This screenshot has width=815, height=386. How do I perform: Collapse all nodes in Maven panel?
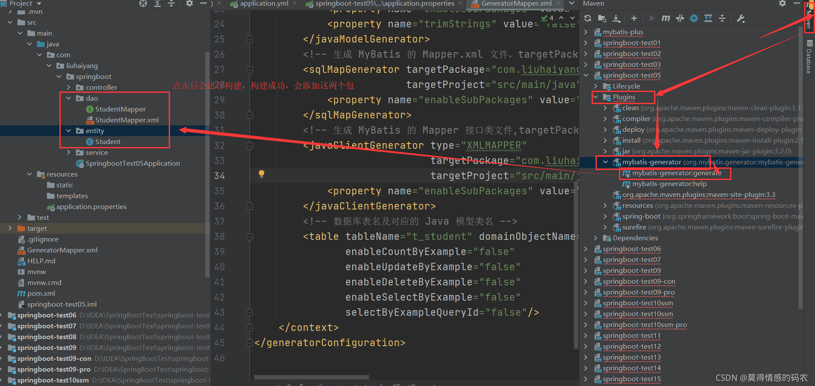tap(722, 18)
